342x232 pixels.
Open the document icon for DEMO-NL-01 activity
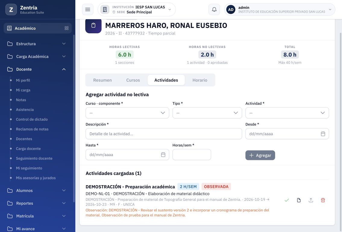(x=299, y=200)
